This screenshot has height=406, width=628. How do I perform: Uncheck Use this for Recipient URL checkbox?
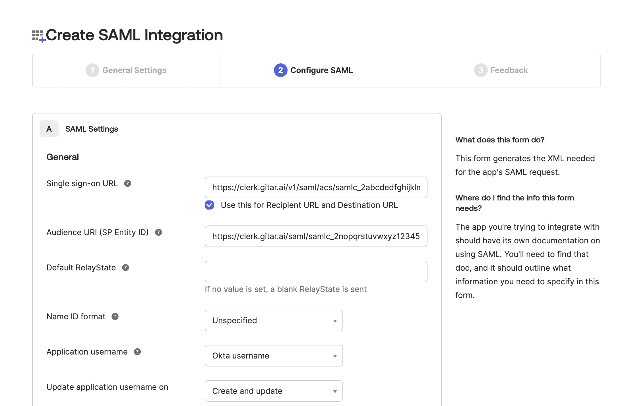click(x=209, y=205)
